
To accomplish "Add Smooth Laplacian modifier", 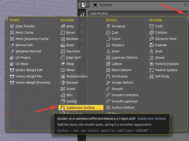I will (x=122, y=101).
